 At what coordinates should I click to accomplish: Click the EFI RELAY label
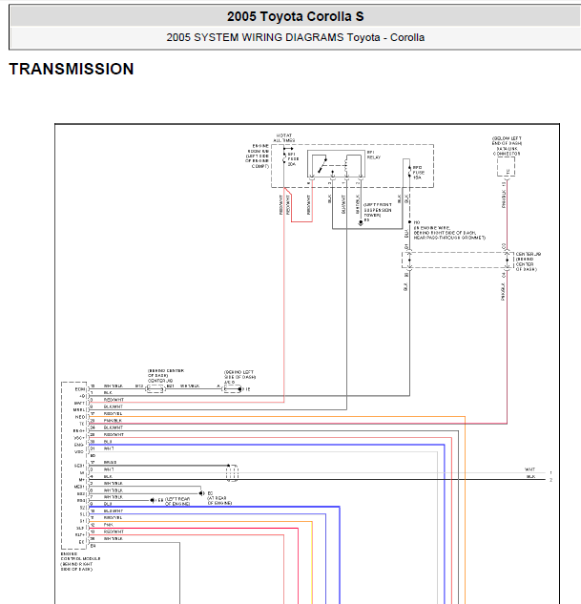pos(373,155)
